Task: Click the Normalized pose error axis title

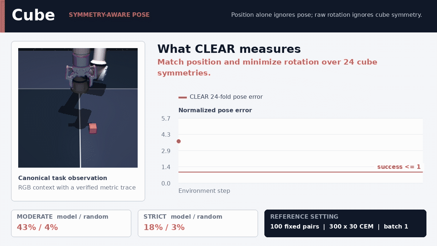Action: point(215,110)
